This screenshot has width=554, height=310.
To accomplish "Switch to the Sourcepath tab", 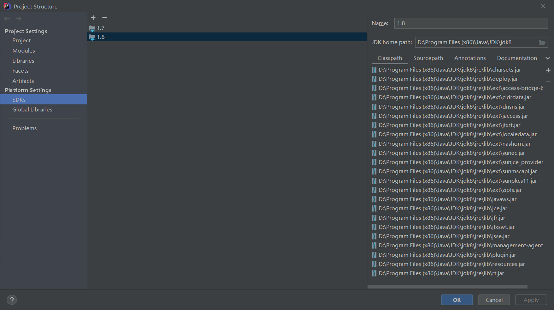I will point(428,58).
